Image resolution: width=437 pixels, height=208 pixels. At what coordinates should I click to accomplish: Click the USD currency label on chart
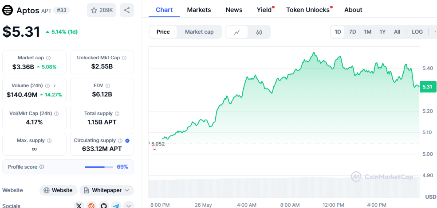point(430,197)
